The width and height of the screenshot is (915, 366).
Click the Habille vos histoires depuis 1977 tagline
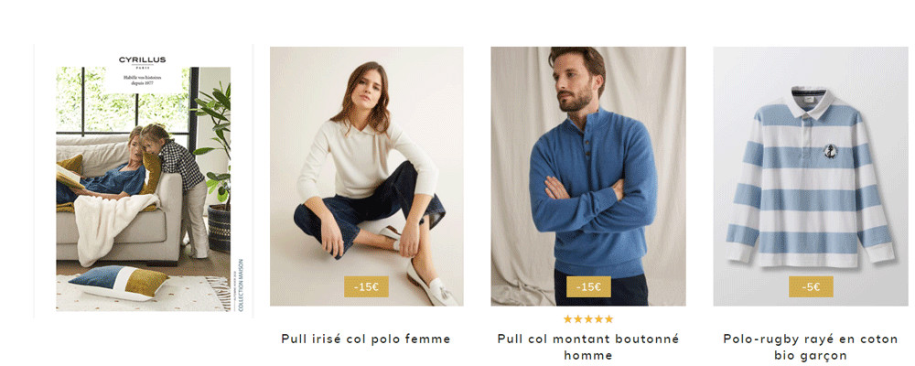click(143, 81)
